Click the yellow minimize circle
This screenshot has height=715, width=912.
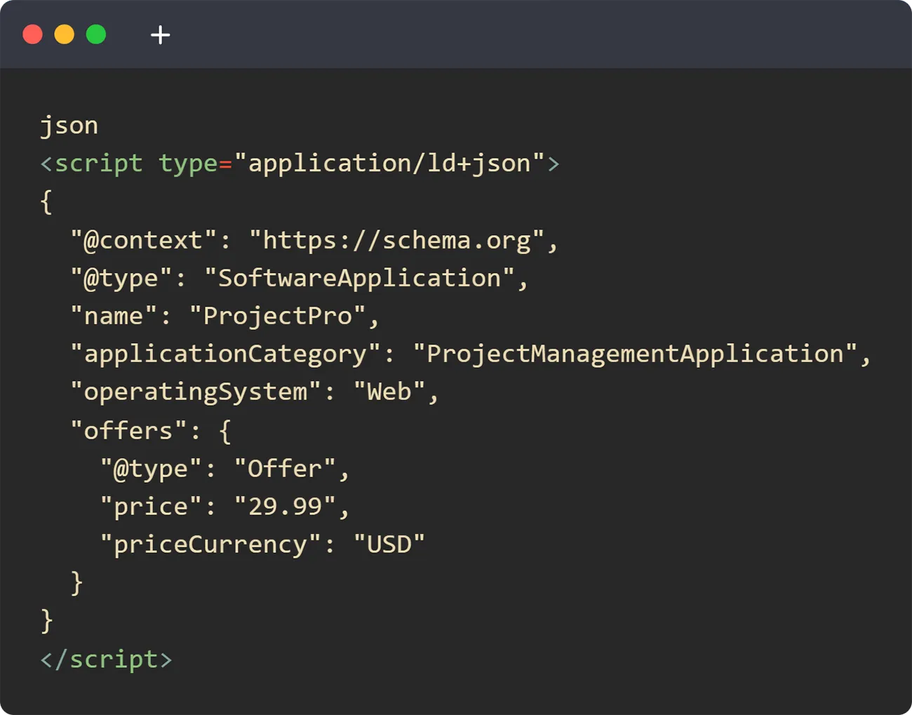point(65,34)
